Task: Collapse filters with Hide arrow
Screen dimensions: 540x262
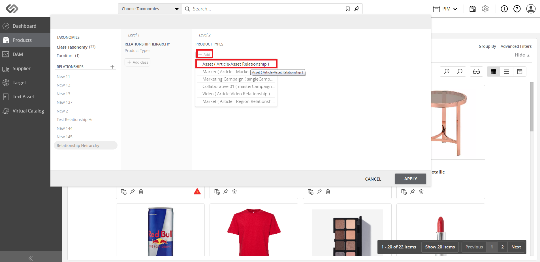Action: (x=522, y=55)
